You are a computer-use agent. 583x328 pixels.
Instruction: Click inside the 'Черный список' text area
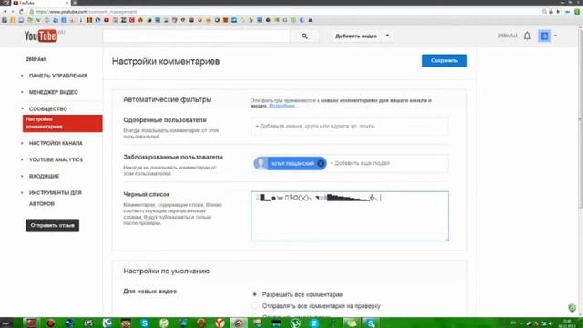point(350,216)
